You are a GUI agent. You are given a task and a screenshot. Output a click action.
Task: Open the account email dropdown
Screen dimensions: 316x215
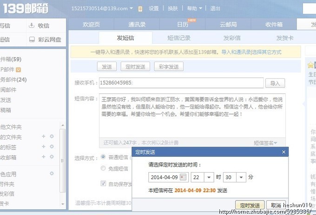pyautogui.click(x=131, y=8)
